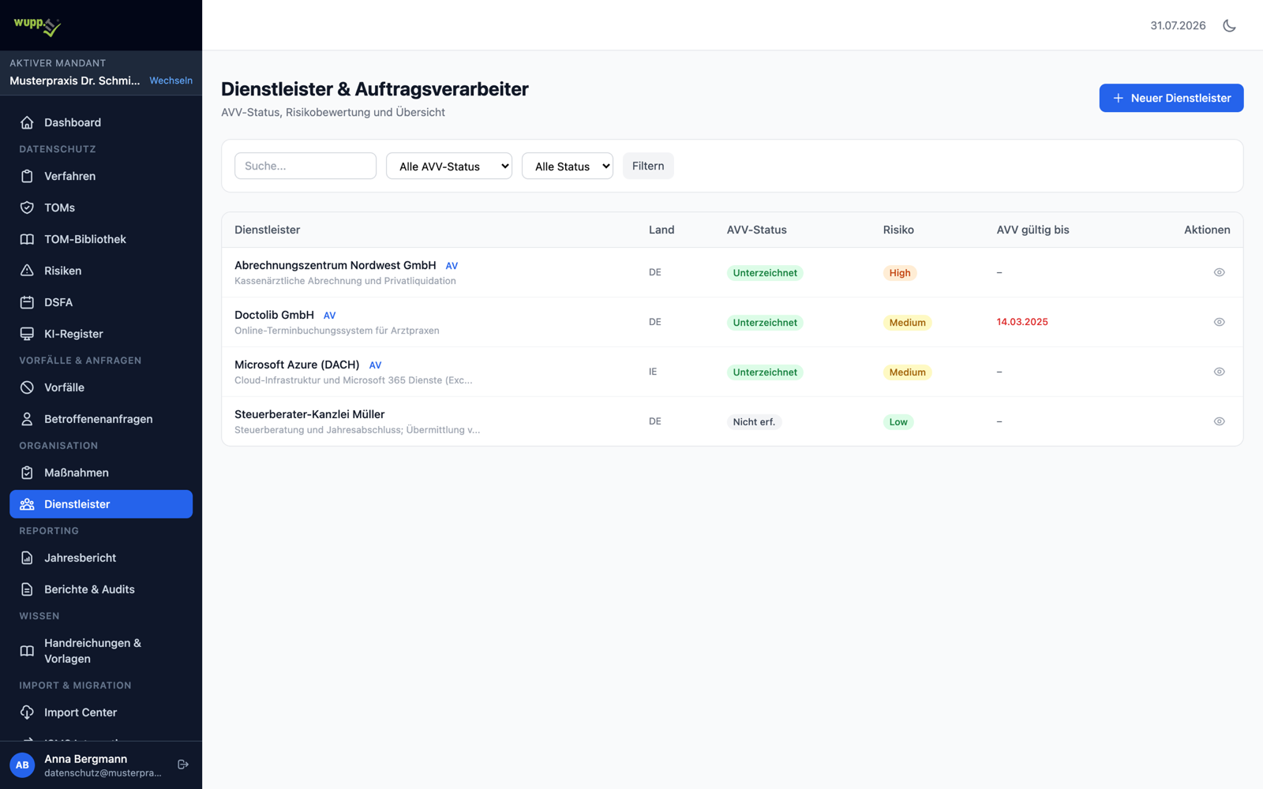Open the TOMs section

point(101,208)
